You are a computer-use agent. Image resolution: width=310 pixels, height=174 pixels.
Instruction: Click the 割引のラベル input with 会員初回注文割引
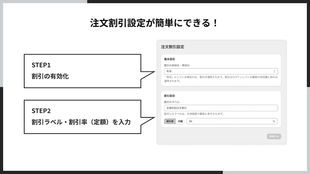pyautogui.click(x=221, y=108)
